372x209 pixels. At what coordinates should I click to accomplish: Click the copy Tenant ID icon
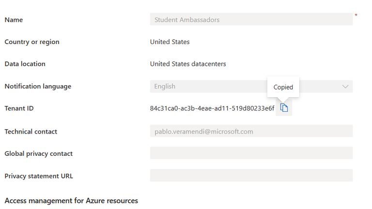284,108
